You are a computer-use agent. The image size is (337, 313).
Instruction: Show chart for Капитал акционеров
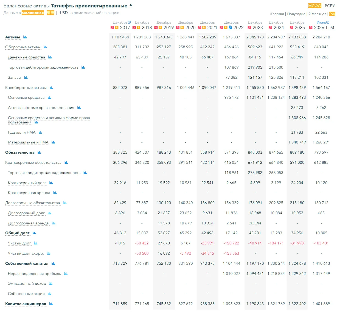(x=51, y=304)
